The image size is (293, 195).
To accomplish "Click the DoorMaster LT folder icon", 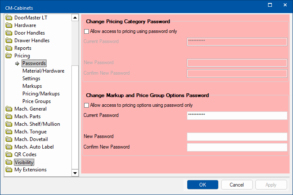I will 9,18.
